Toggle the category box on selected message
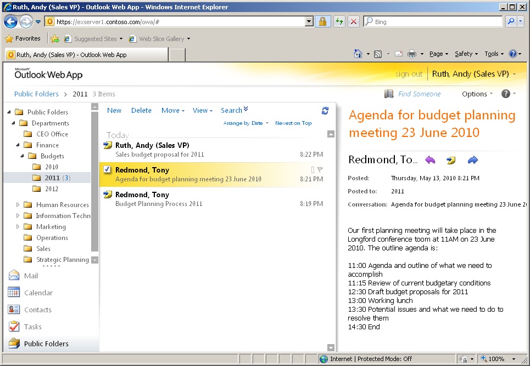 [x=313, y=170]
